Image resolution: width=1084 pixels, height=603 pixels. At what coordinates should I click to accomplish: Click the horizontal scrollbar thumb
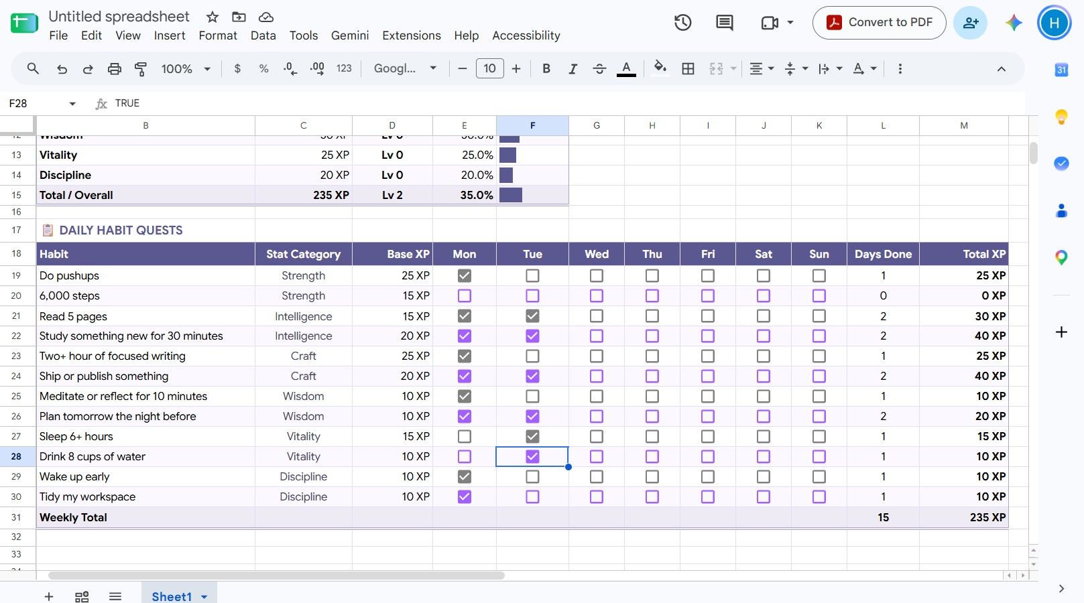click(276, 576)
